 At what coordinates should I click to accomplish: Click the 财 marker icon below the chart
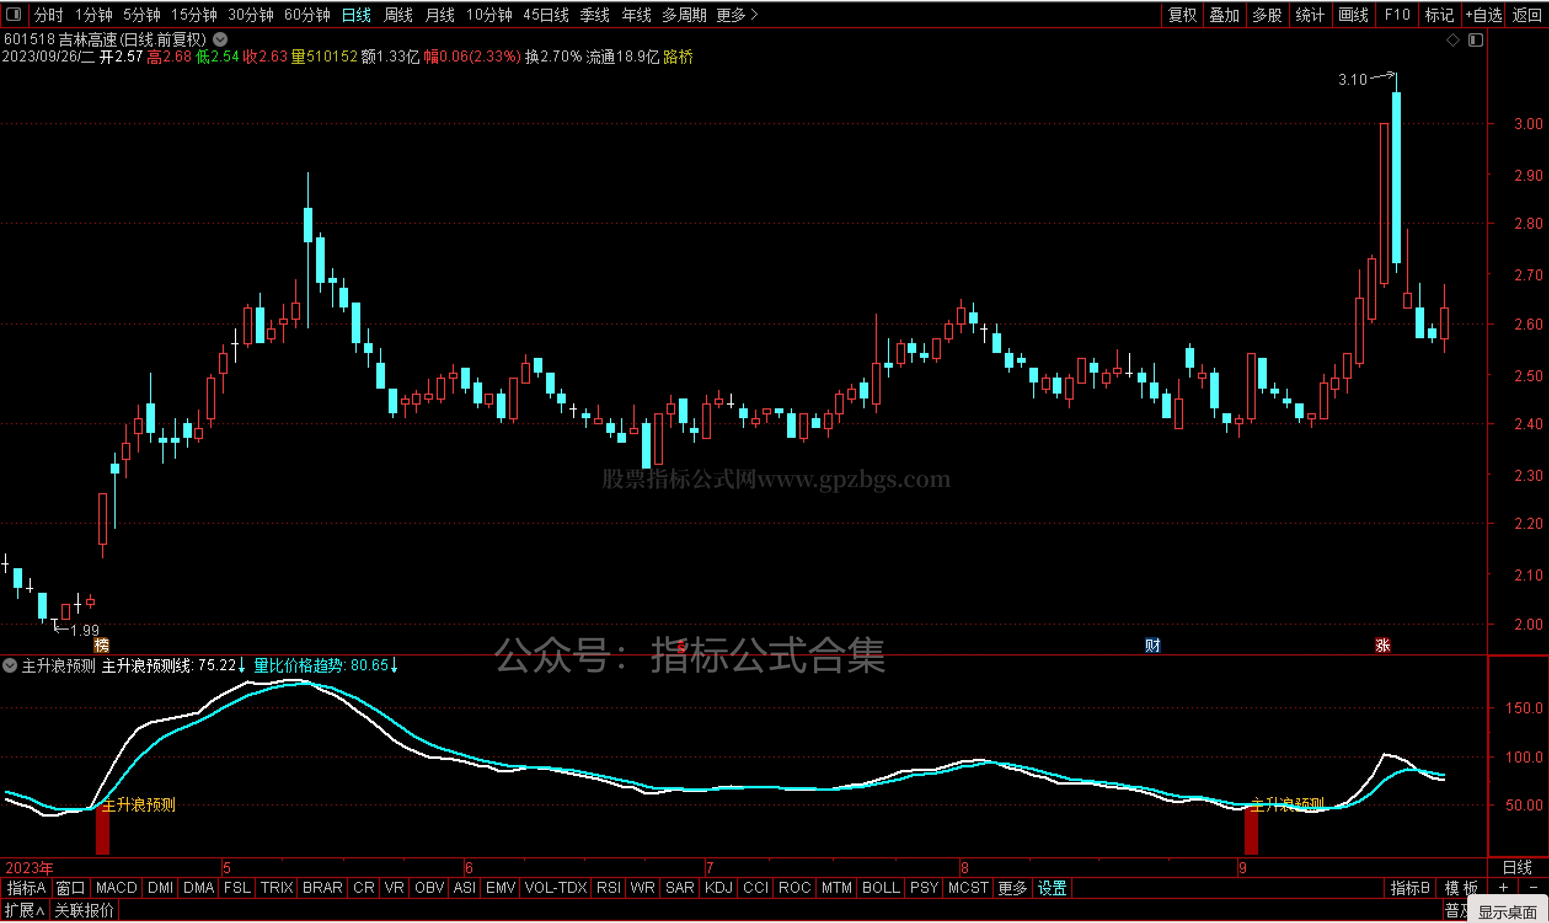(1152, 645)
